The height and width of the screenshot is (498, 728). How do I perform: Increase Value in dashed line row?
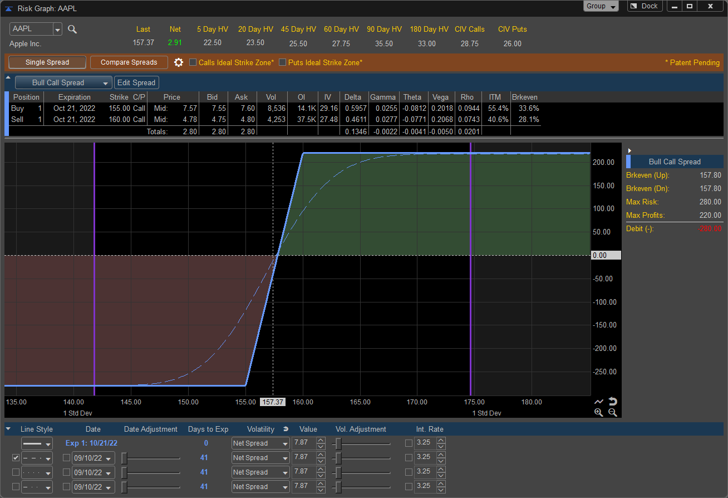(321, 455)
